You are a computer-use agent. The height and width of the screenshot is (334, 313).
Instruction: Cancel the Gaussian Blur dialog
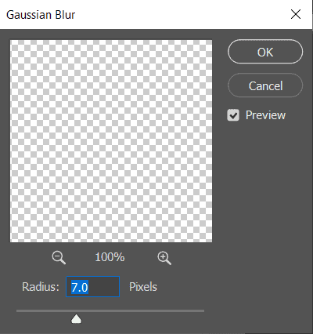tap(265, 85)
